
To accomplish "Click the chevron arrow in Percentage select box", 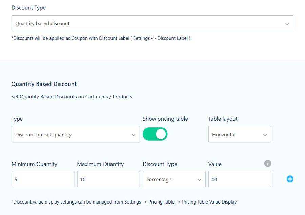I will (x=199, y=180).
